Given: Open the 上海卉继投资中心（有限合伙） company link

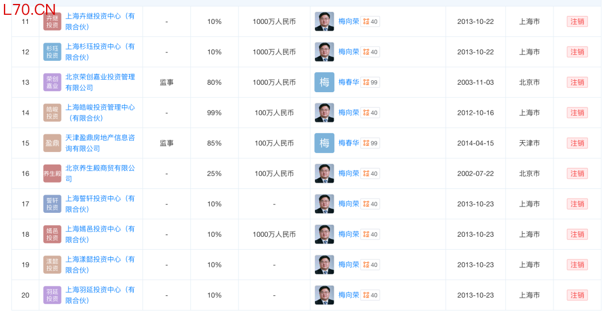Looking at the screenshot, I should coord(100,22).
